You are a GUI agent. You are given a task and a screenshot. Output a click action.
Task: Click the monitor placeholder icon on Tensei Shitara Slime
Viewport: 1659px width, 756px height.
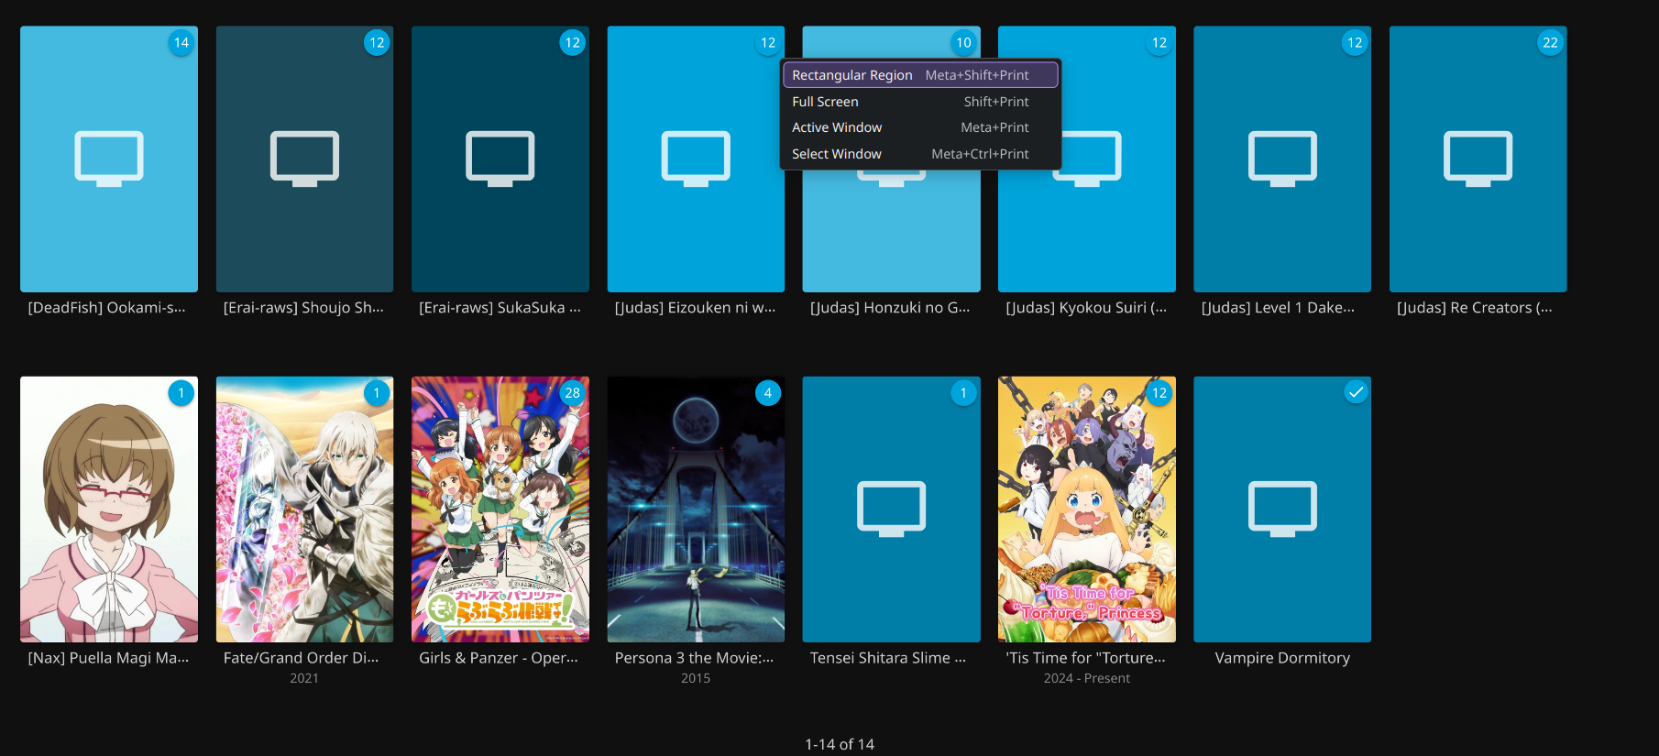[891, 509]
